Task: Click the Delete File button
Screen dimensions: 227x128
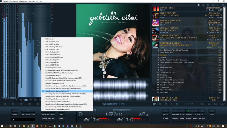Action: (x=175, y=120)
